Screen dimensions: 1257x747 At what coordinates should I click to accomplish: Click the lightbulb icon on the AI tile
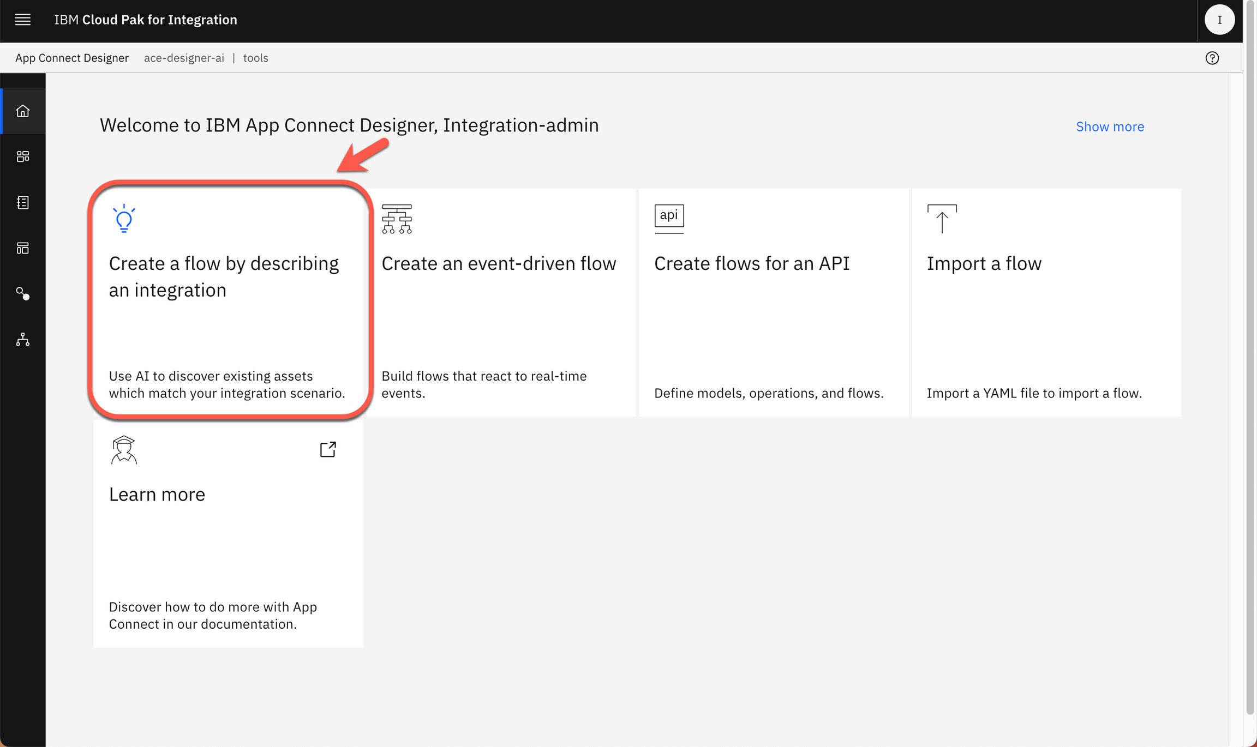124,219
